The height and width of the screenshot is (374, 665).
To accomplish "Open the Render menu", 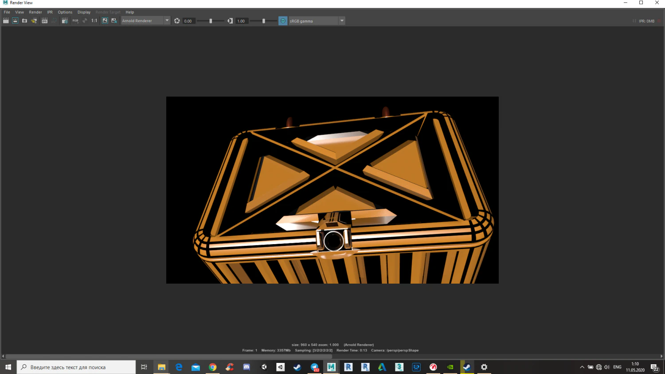I will coord(35,12).
